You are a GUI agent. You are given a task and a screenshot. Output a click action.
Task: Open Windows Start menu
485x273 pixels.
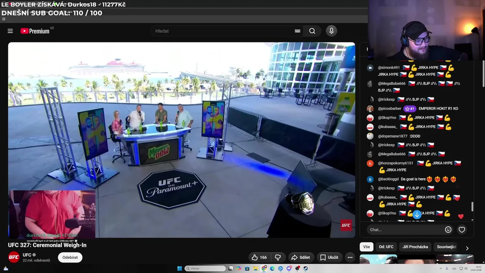[180, 268]
